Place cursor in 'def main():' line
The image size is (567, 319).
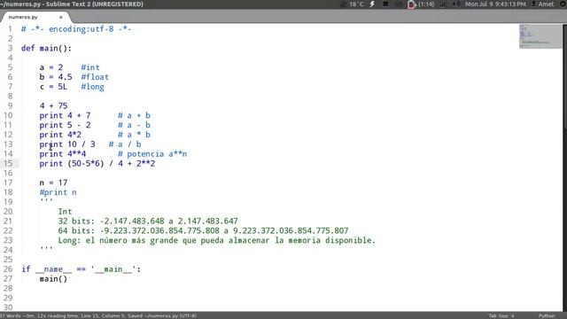(x=46, y=48)
